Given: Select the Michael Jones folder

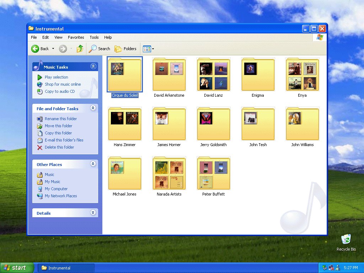Looking at the screenshot, I should (x=125, y=176).
